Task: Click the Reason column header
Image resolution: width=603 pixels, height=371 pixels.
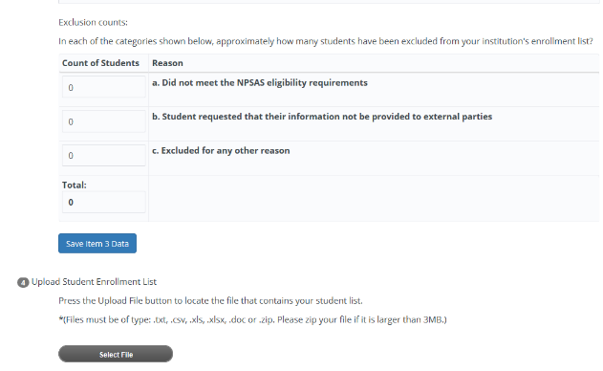Action: [x=167, y=63]
